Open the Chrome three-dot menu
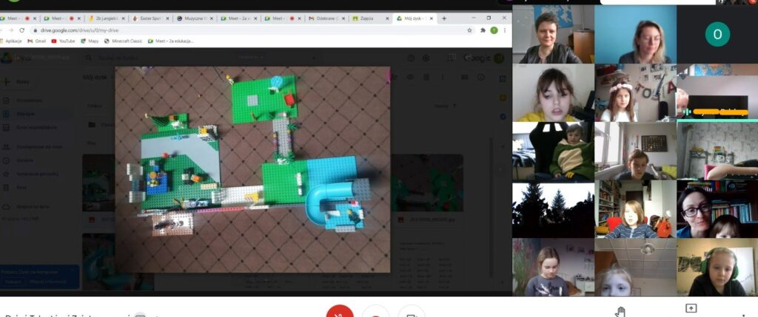Viewport: 758px width, 317px height. pos(505,30)
